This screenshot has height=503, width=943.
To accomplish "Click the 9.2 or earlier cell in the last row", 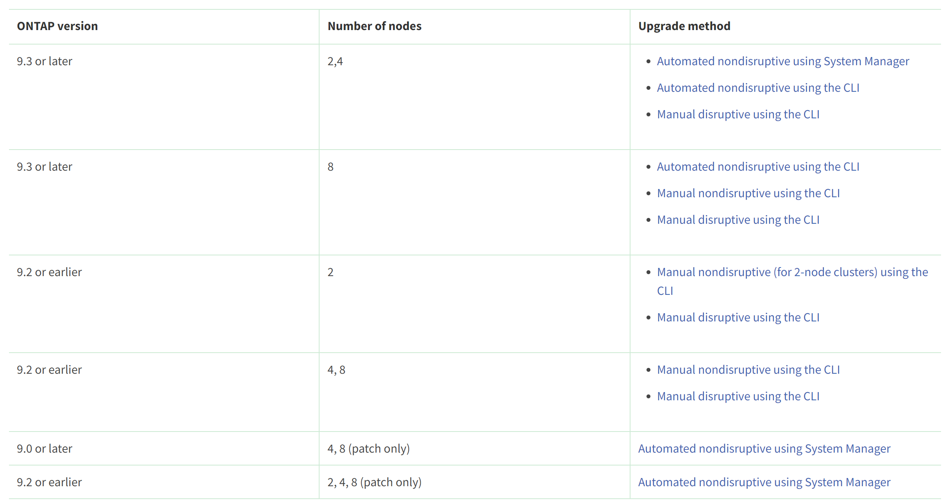I will (49, 482).
